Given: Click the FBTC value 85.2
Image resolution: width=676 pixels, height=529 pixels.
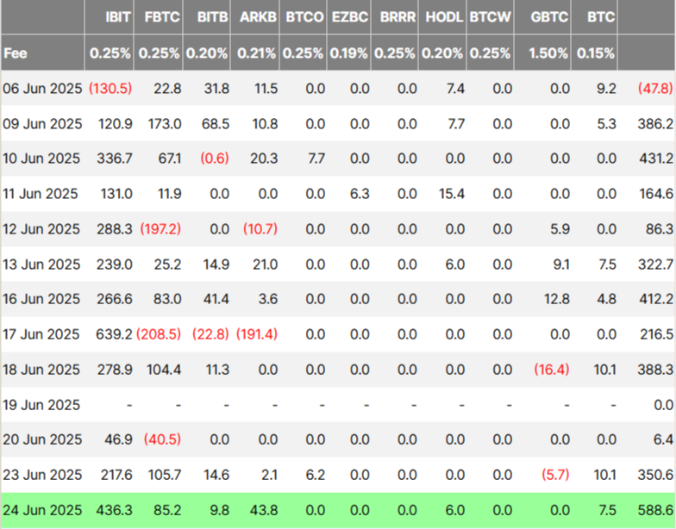Looking at the screenshot, I should (x=167, y=510).
